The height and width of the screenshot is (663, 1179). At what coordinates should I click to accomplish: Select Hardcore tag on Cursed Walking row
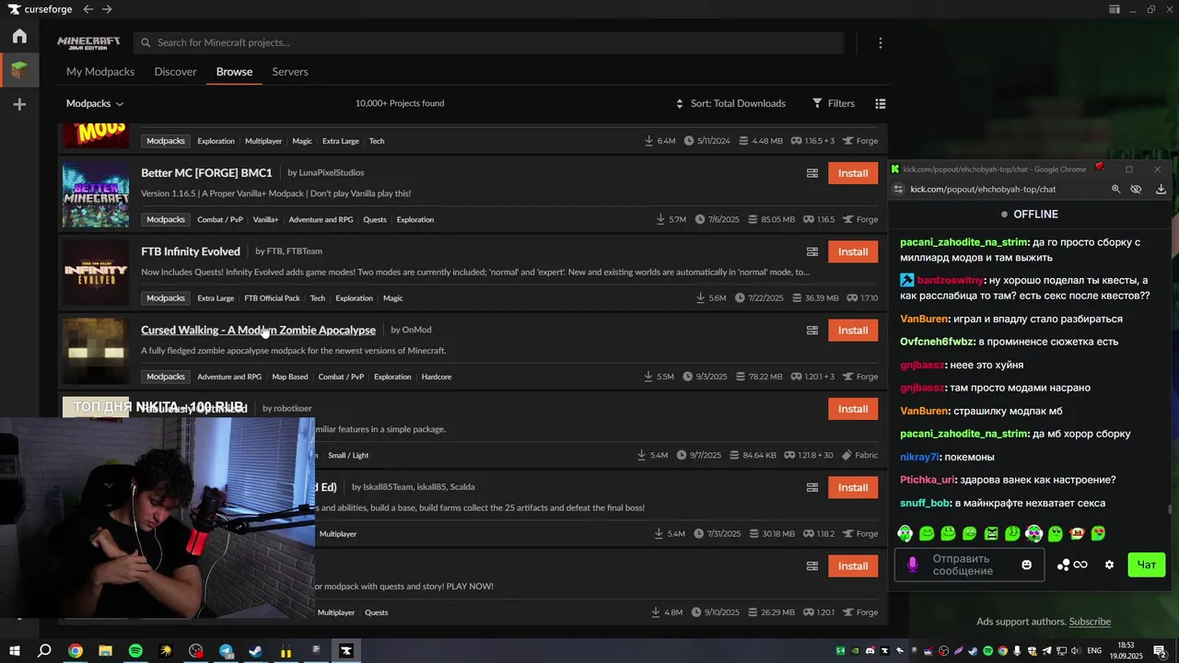click(x=436, y=377)
